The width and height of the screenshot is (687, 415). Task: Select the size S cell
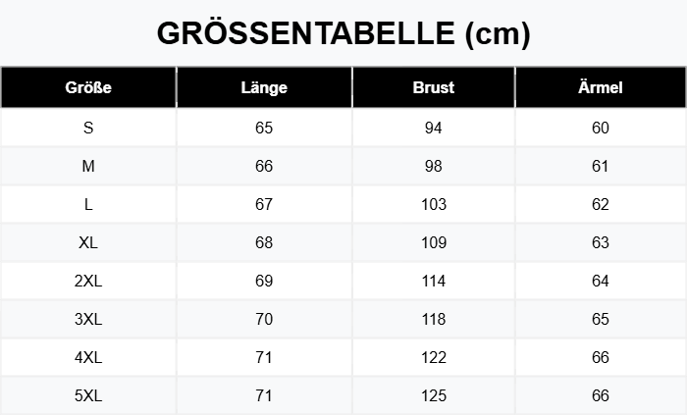click(x=88, y=128)
